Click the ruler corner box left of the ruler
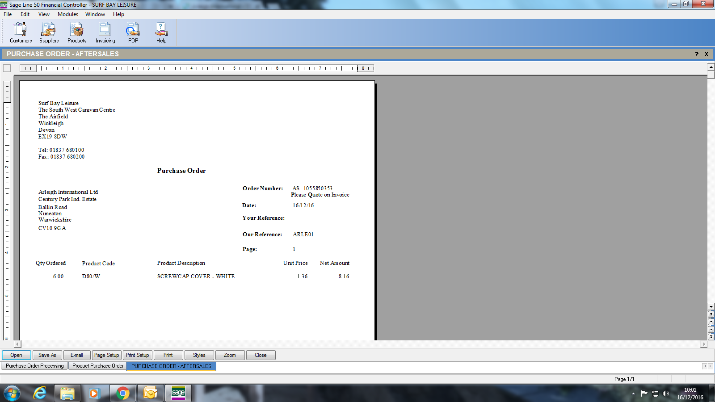This screenshot has height=402, width=715. (x=7, y=68)
